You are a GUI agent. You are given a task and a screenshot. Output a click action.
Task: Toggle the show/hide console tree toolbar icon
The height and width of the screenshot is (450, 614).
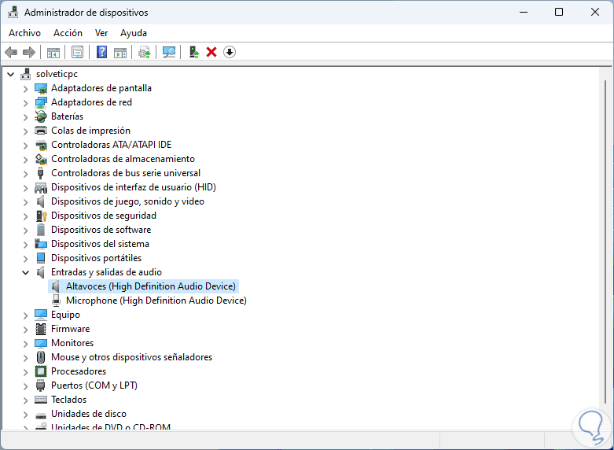coord(53,52)
